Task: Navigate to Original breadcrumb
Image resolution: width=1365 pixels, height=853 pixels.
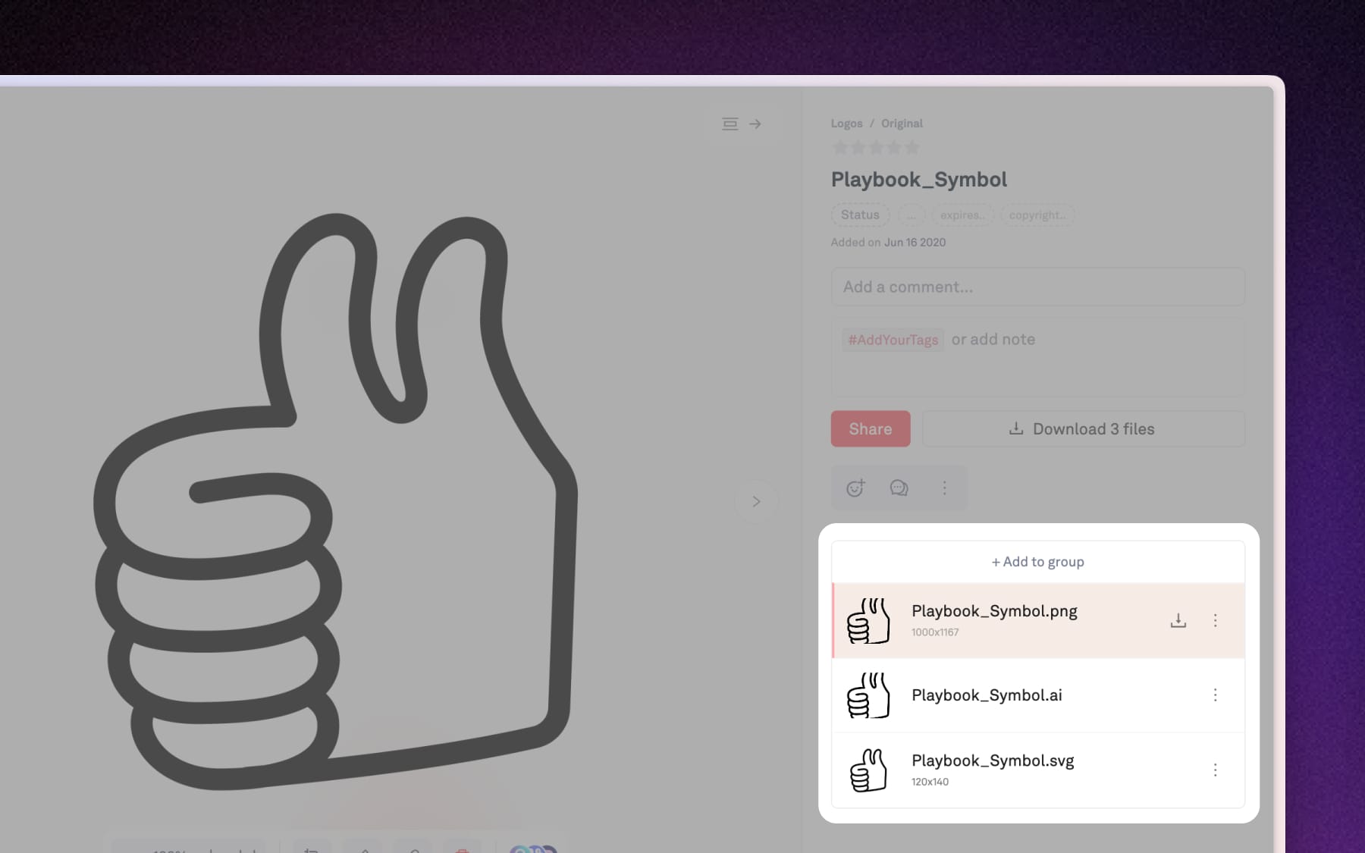Action: click(902, 124)
